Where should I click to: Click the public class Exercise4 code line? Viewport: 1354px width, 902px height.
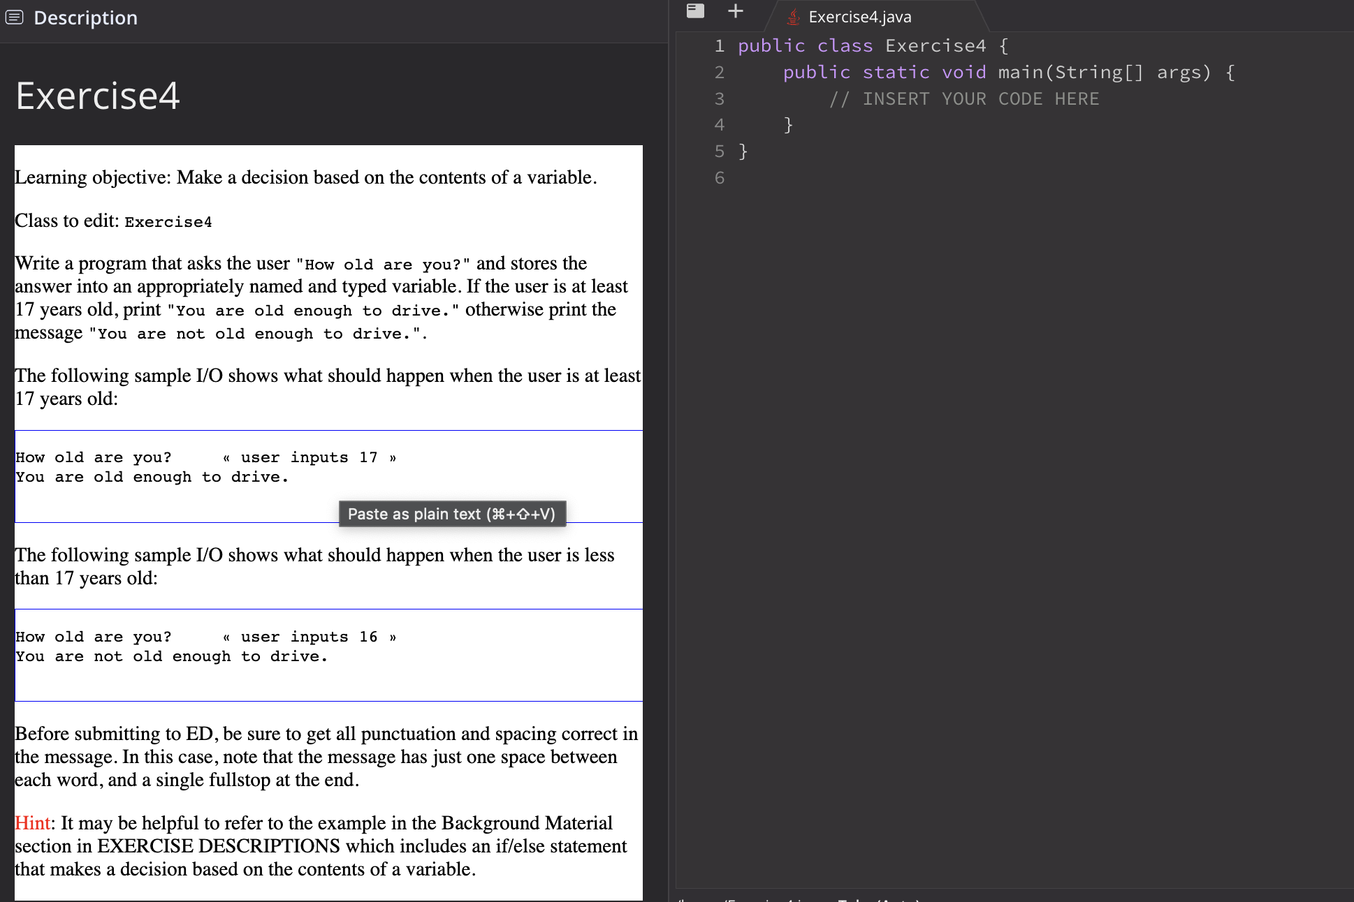tap(872, 46)
